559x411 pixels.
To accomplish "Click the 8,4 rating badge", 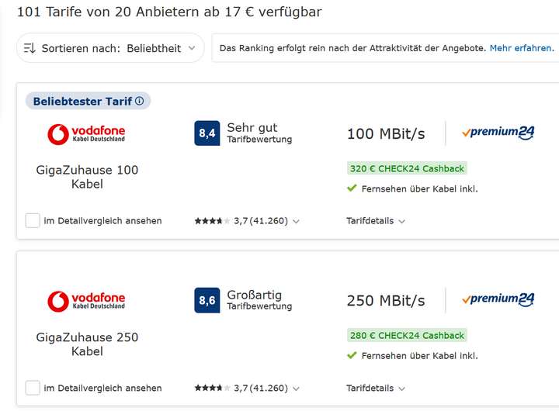I will click(207, 133).
